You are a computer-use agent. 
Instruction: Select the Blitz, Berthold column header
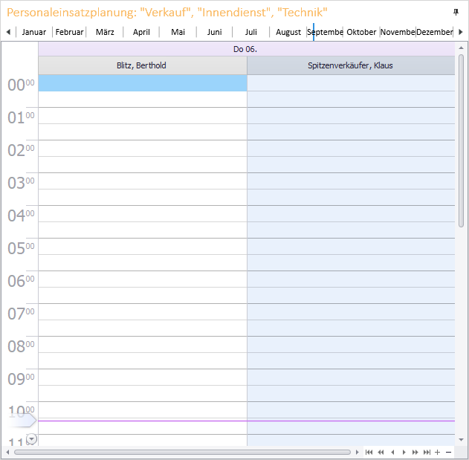click(142, 65)
